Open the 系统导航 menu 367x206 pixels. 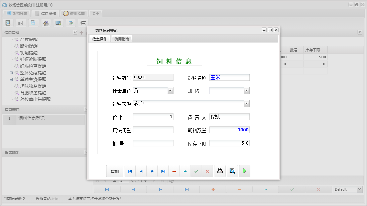click(16, 13)
